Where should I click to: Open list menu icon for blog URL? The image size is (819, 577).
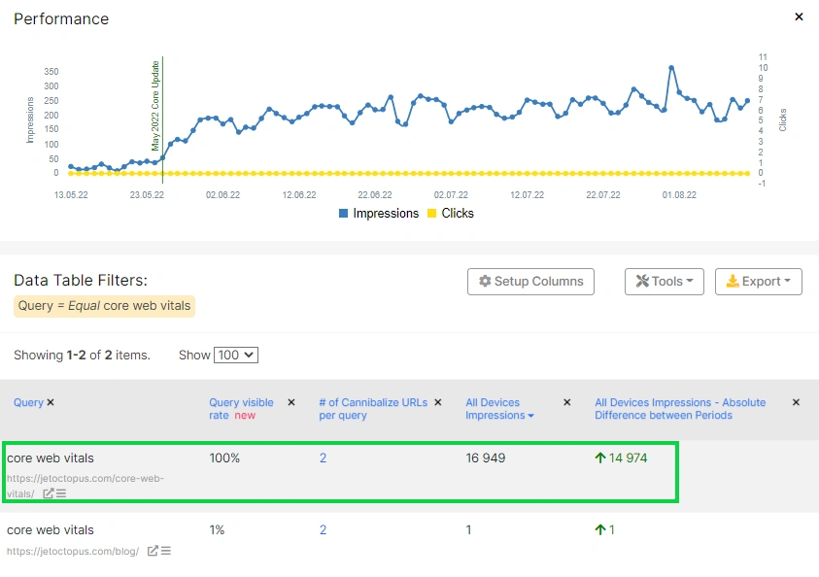[x=165, y=551]
